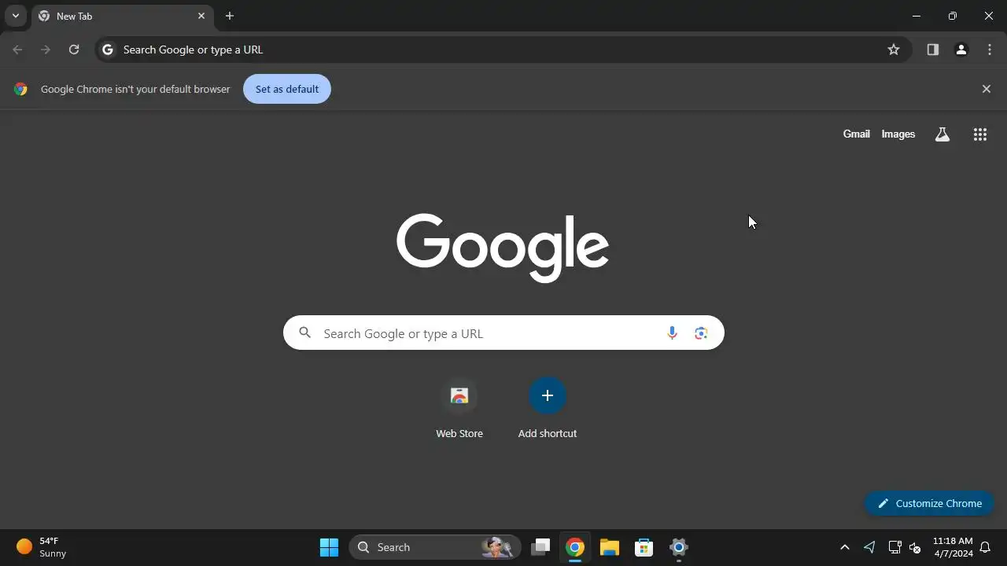Open the Images link
1007x566 pixels.
coord(898,134)
